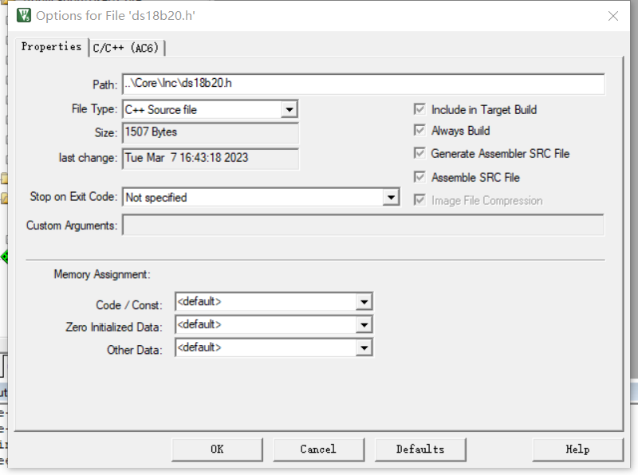The height and width of the screenshot is (475, 638).
Task: Click inside the Custom Arguments field
Action: (x=359, y=225)
